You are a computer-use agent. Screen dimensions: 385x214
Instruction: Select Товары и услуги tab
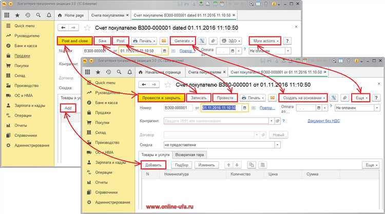[x=156, y=154]
